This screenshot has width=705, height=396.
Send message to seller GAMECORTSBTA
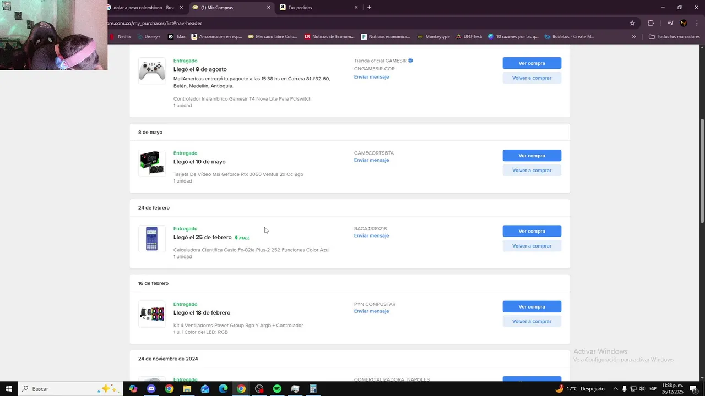371,160
